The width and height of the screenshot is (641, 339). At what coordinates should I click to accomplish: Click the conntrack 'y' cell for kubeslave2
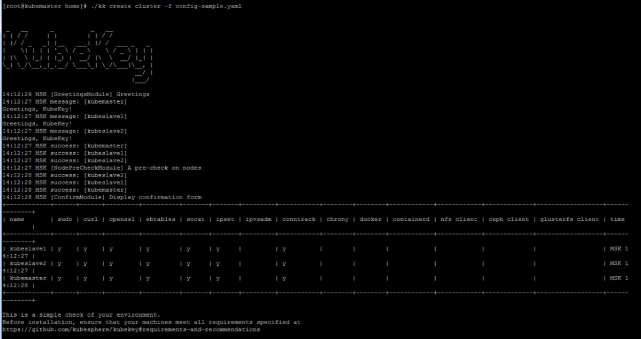284,263
